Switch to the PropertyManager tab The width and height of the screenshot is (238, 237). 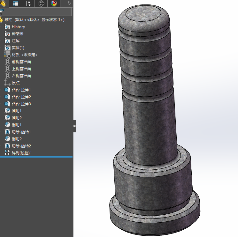pos(16,4)
